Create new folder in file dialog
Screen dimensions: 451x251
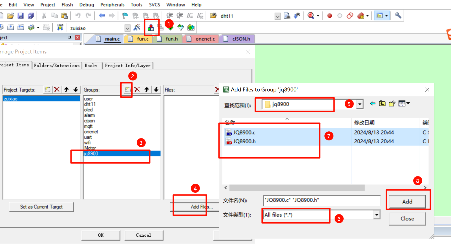392,104
